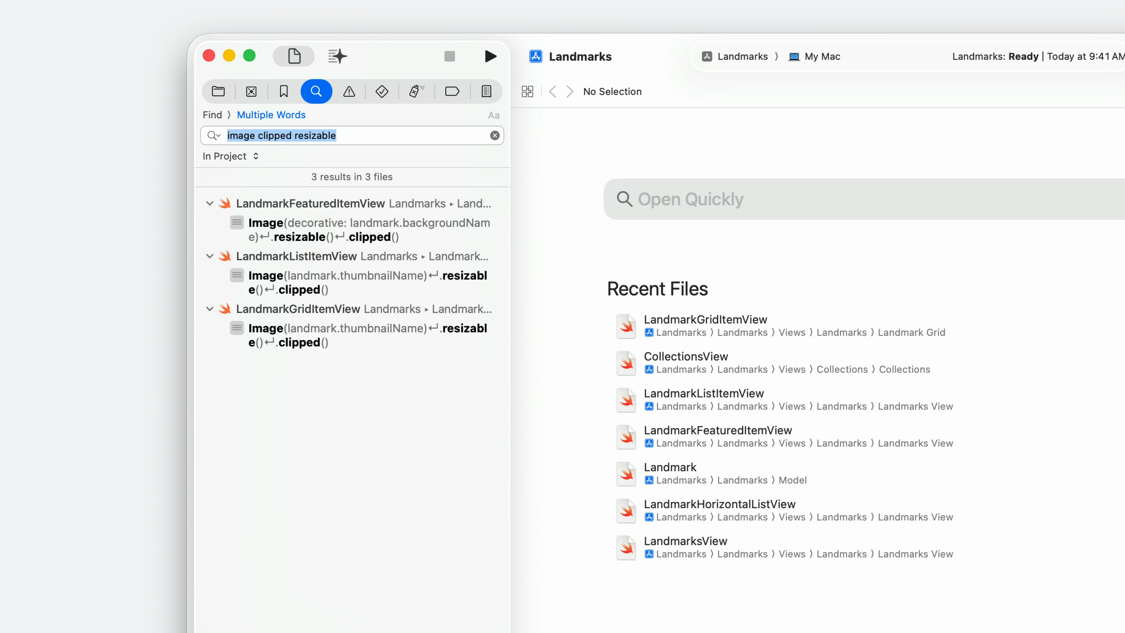Image resolution: width=1125 pixels, height=633 pixels.
Task: Open the Breakpoint navigator icon
Action: click(x=451, y=91)
